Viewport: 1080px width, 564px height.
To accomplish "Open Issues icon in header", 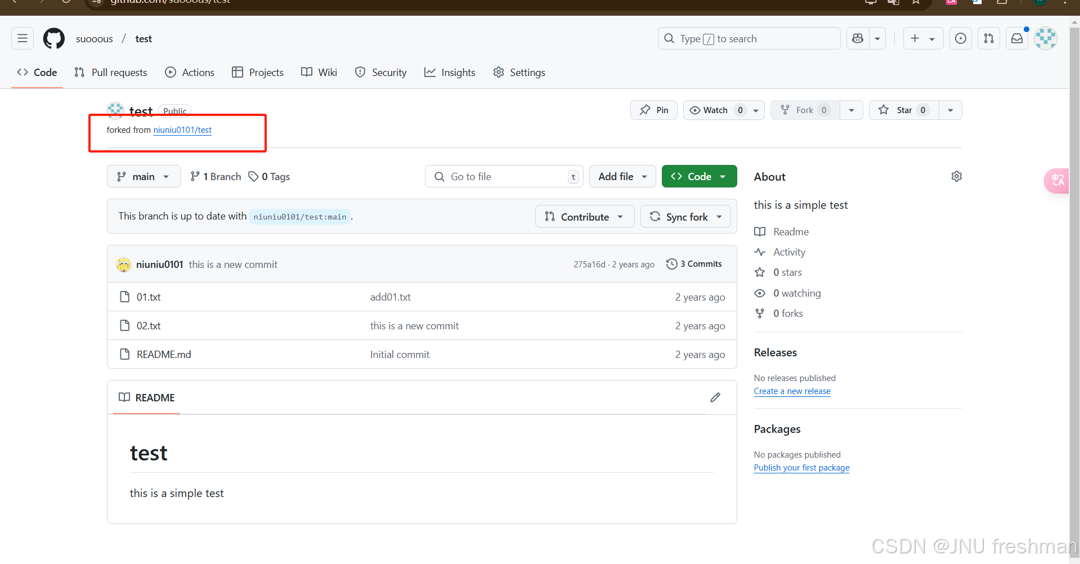I will (961, 38).
